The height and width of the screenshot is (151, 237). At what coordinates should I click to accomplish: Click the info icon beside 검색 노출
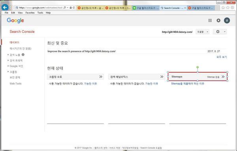[x=23, y=55]
